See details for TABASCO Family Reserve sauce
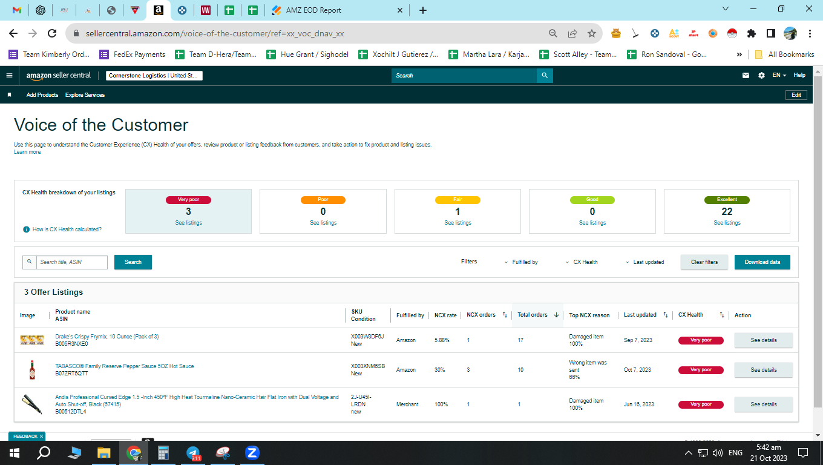 (764, 370)
